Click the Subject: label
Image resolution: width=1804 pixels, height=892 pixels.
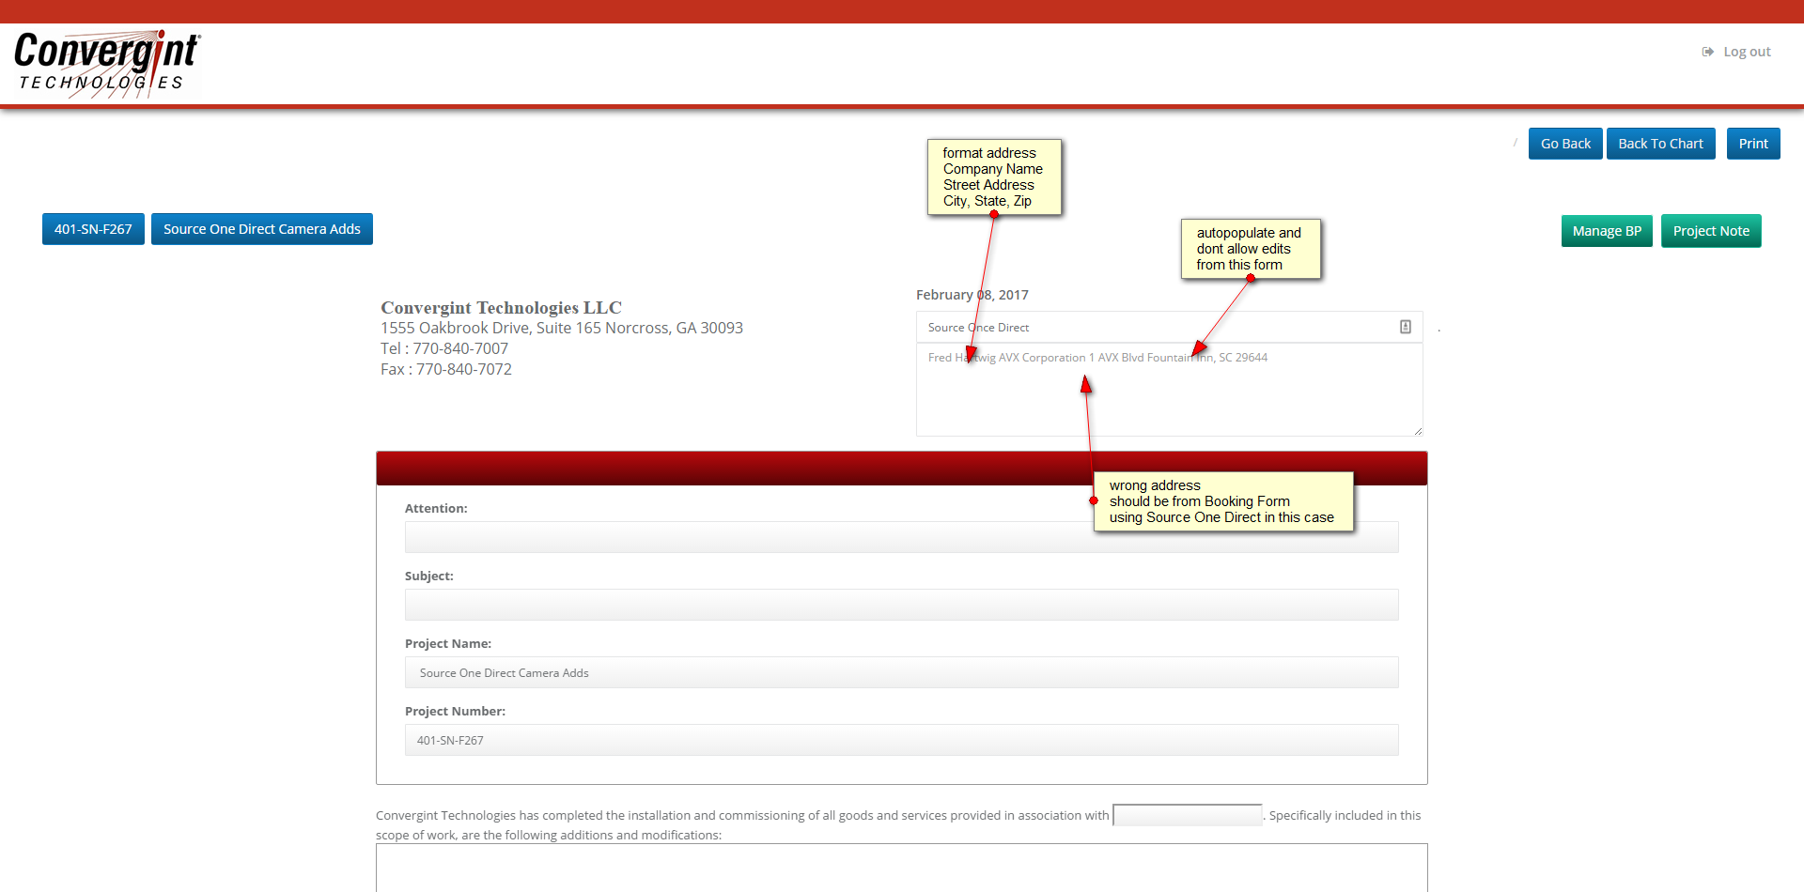(429, 576)
